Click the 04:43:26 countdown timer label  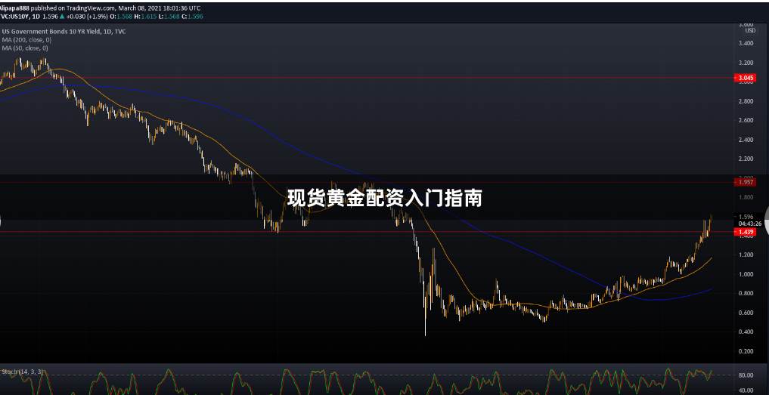(749, 224)
